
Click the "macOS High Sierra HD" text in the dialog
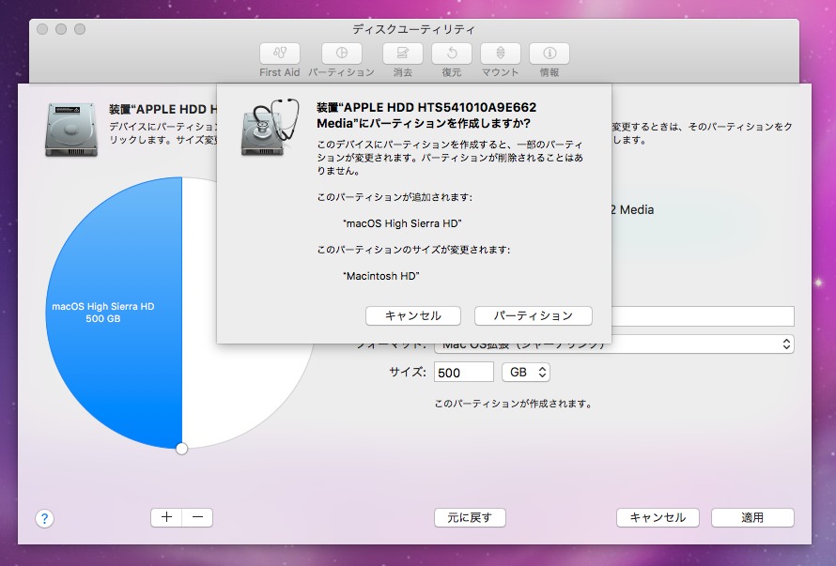click(x=403, y=223)
